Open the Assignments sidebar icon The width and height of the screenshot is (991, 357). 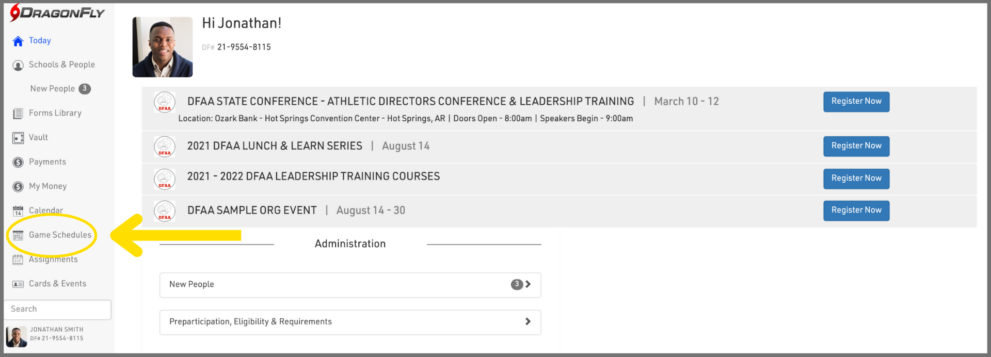pos(18,259)
